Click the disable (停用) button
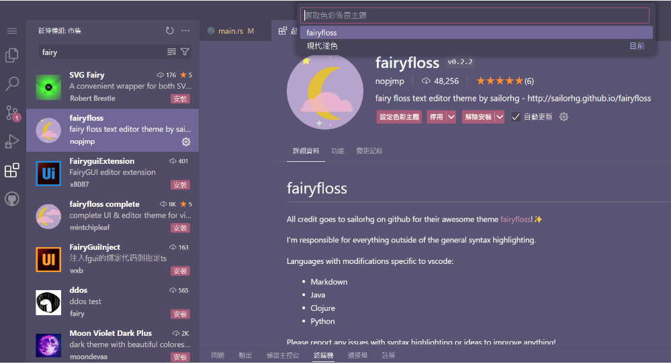 click(437, 117)
